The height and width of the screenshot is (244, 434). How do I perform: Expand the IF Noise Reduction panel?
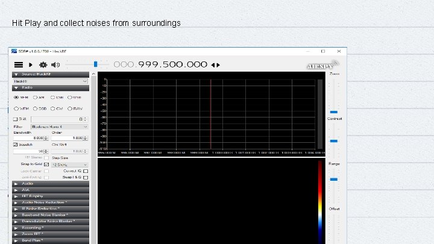click(51, 209)
